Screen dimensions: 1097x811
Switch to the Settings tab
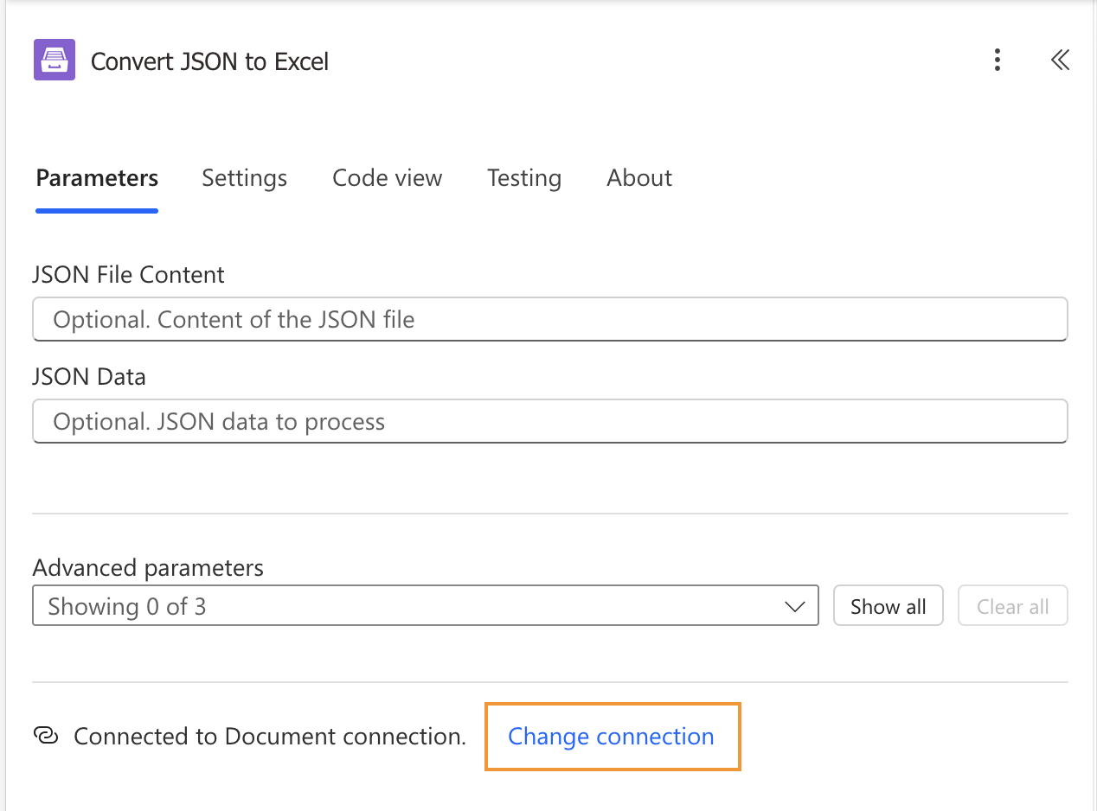(244, 178)
